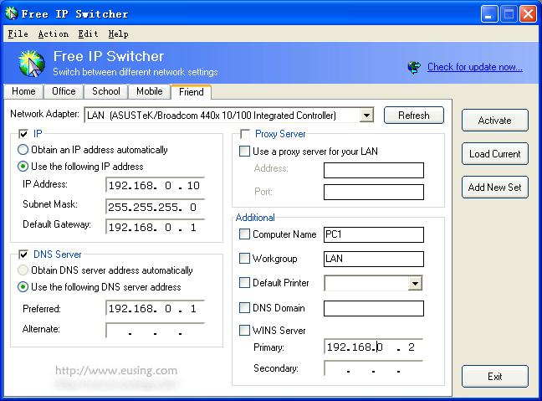542x401 pixels.
Task: Enable the Proxy Server checkbox
Action: [x=245, y=134]
